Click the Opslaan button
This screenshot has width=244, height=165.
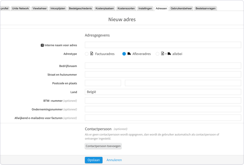coord(94,160)
